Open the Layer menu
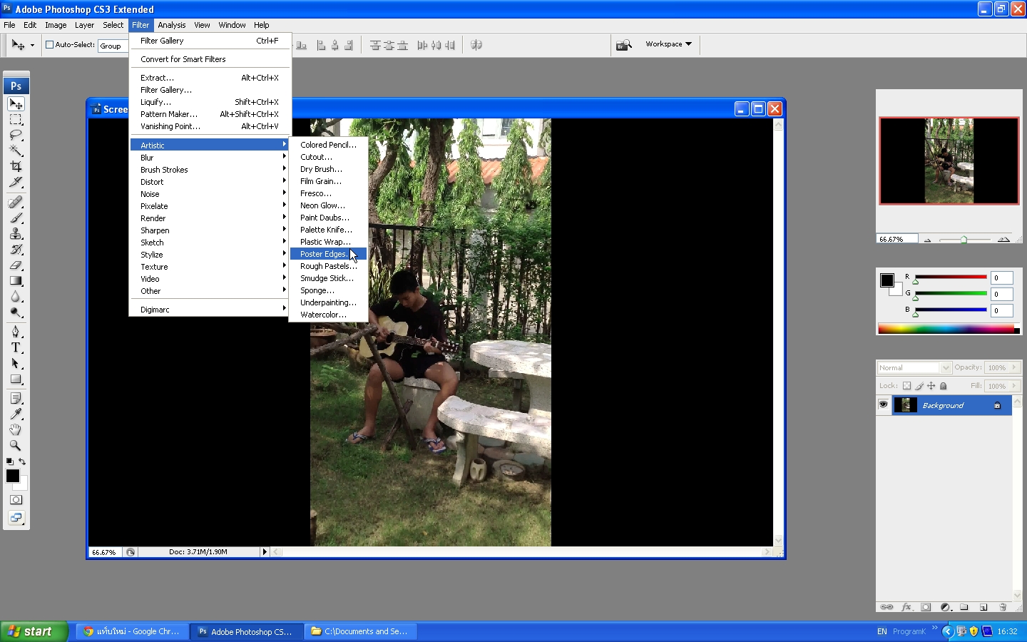The image size is (1027, 642). [84, 25]
